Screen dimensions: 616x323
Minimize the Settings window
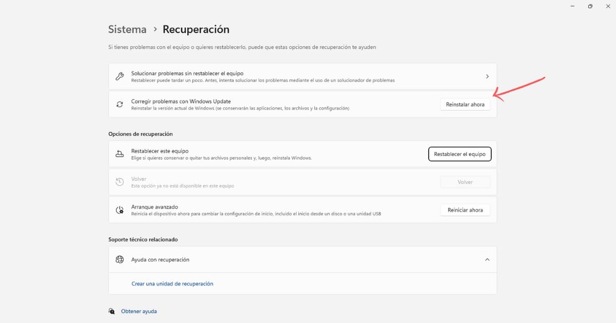tap(572, 6)
